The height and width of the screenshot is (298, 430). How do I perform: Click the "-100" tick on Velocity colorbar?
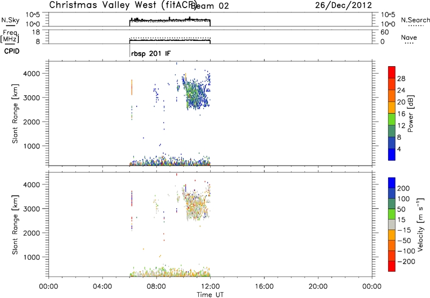406,251
